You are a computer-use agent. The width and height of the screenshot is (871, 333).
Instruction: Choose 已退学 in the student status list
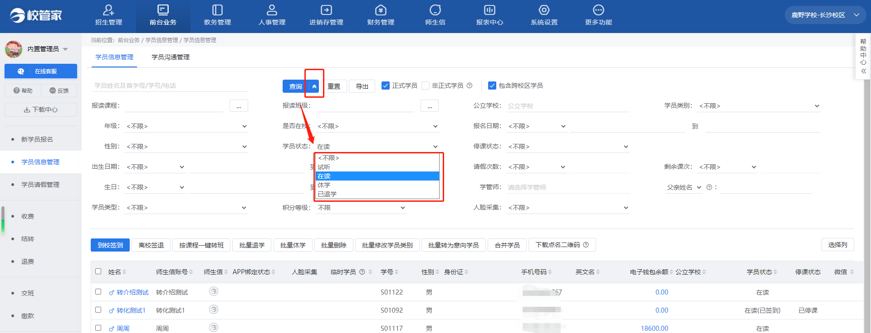(x=377, y=194)
